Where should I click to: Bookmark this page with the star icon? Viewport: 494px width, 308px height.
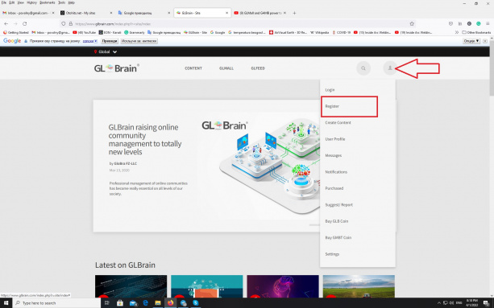point(412,23)
